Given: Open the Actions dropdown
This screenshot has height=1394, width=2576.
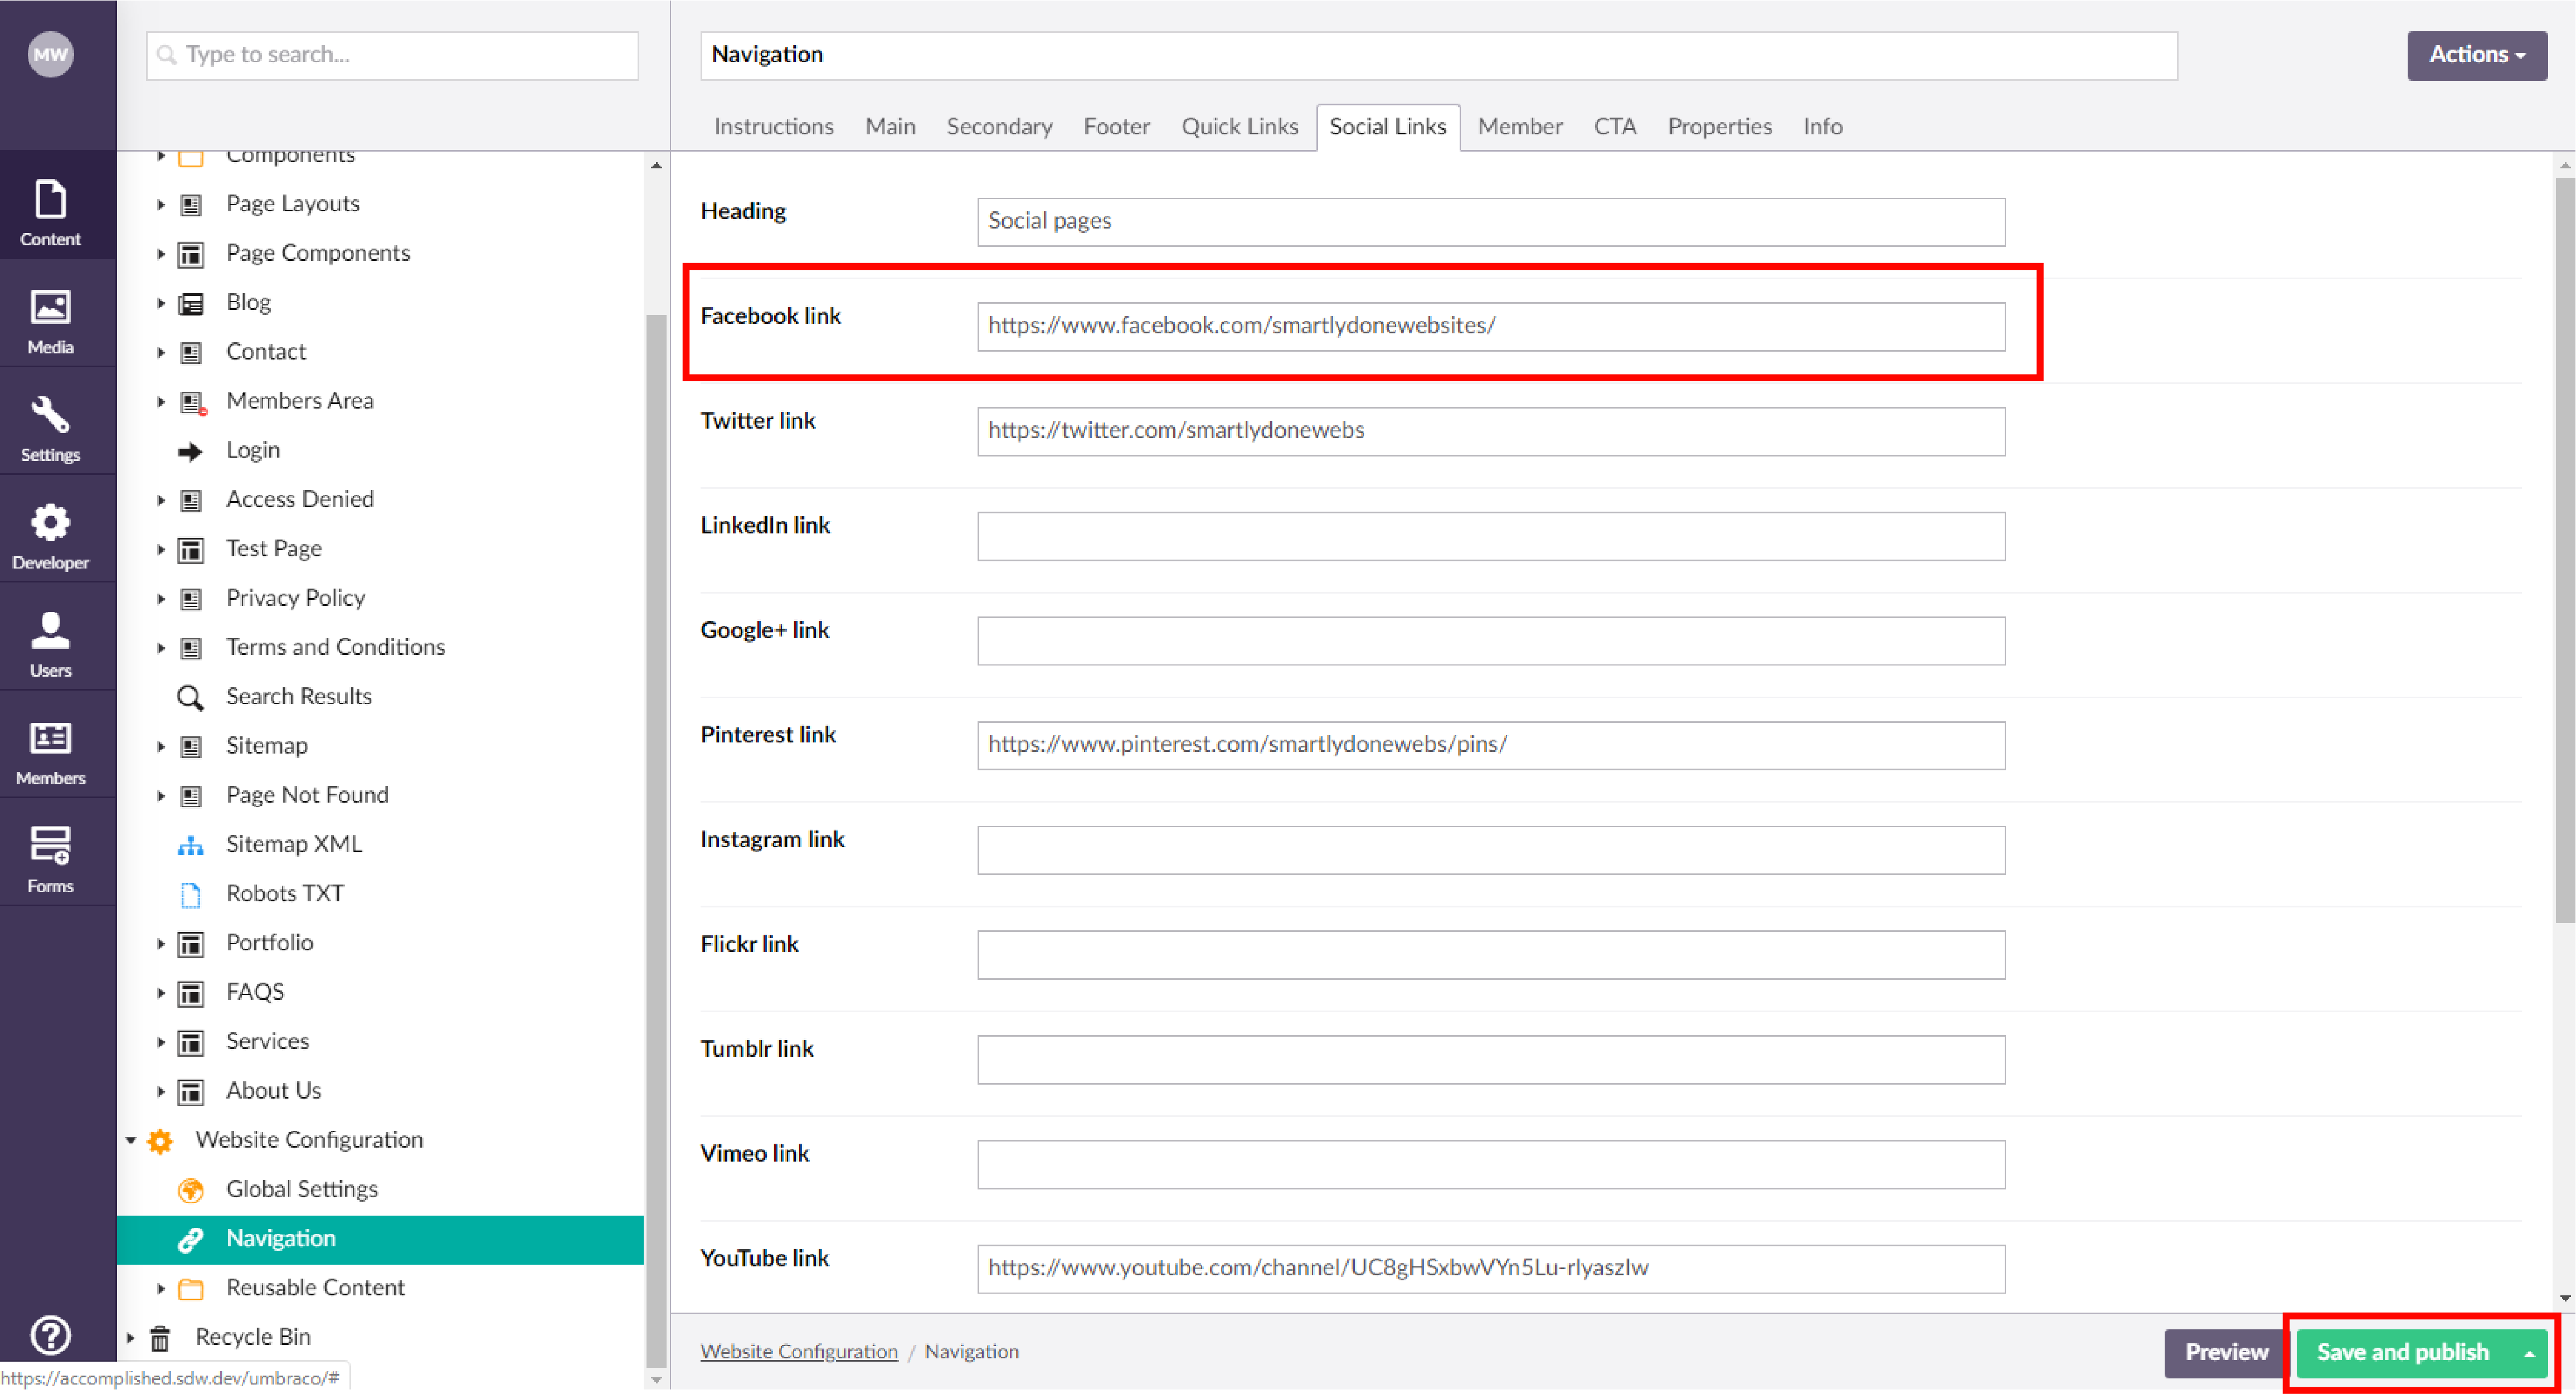Looking at the screenshot, I should point(2476,55).
